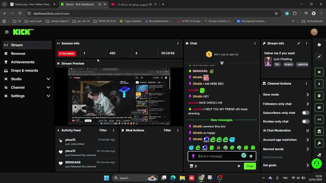Image resolution: width=326 pixels, height=183 pixels.
Task: Collapse the pinned gift sub banner arrow
Action: click(222, 63)
